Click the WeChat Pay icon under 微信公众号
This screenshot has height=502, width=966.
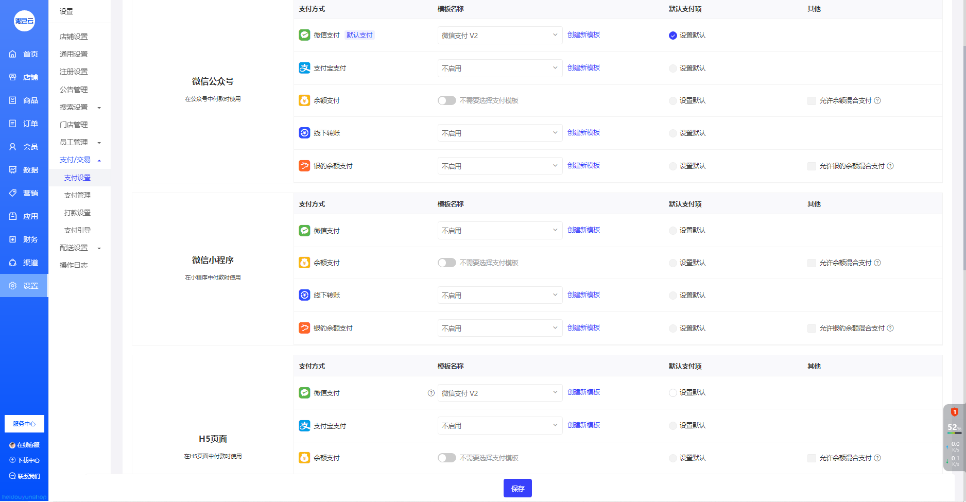pyautogui.click(x=304, y=35)
